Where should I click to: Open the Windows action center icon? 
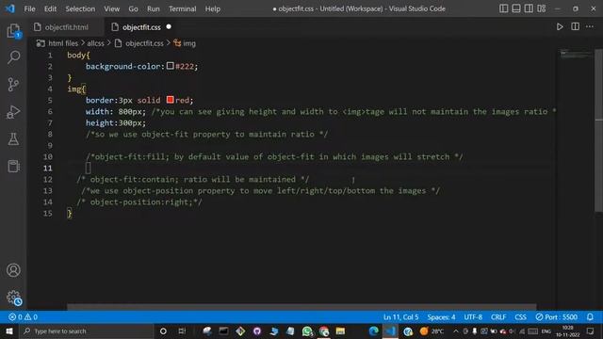591,331
